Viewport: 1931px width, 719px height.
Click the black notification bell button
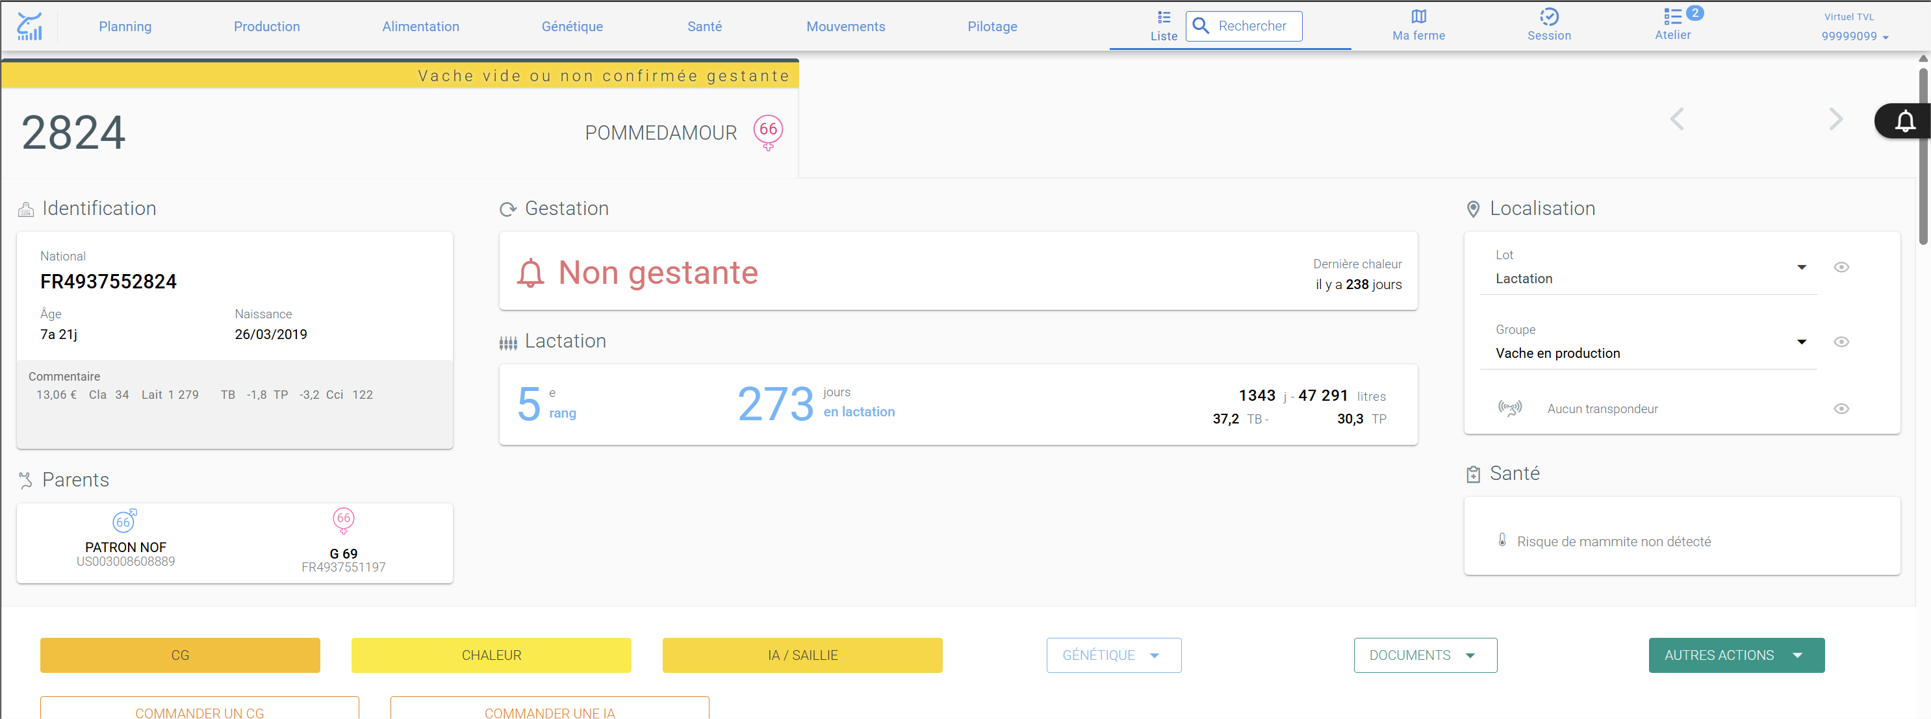tap(1904, 121)
